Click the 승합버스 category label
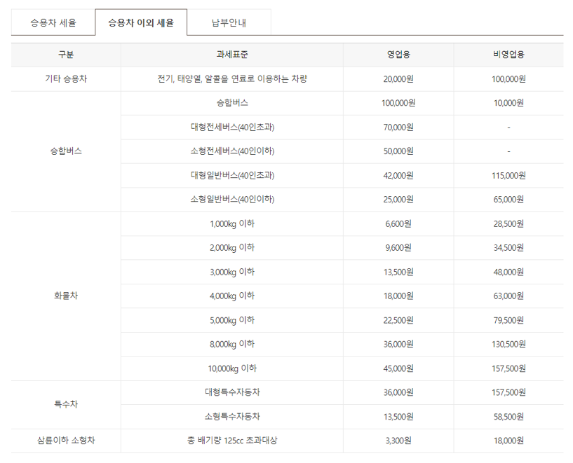Image resolution: width=573 pixels, height=463 pixels. pyautogui.click(x=61, y=151)
